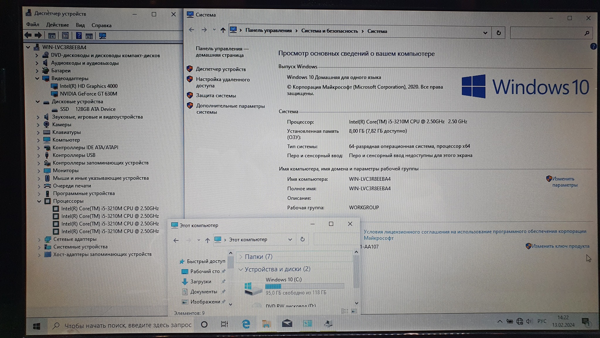
Task: Expand the Сетевые адаптеры tree node
Action: [x=39, y=239]
